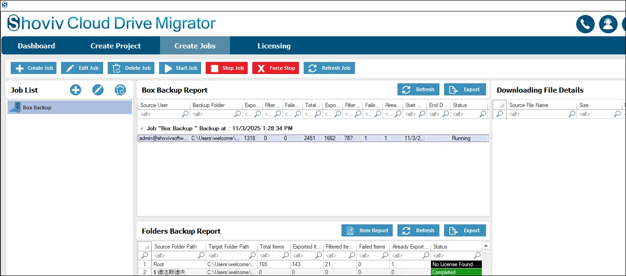Click the admin@shovivsoftw... source user cell
The height and width of the screenshot is (276, 626).
pos(164,138)
